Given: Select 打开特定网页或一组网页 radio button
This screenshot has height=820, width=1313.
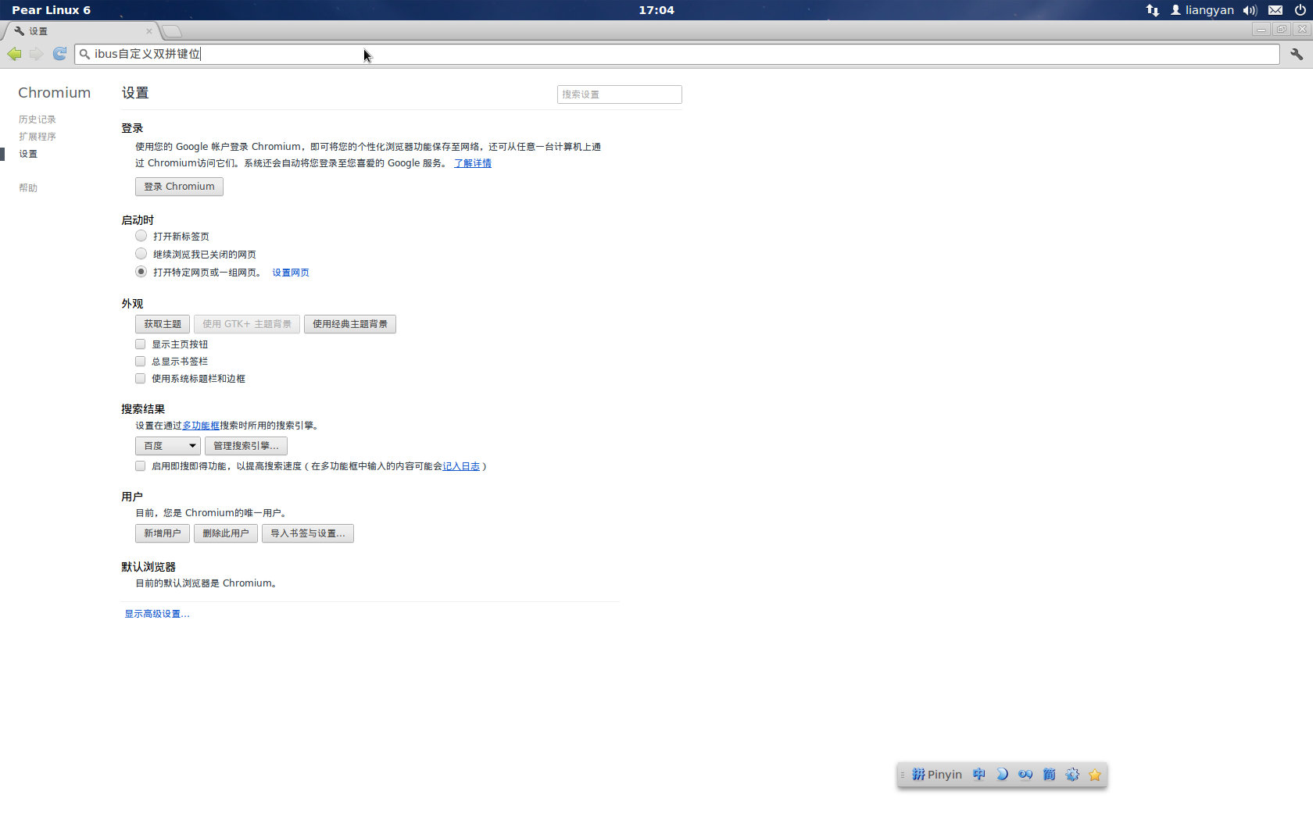Looking at the screenshot, I should tap(141, 272).
